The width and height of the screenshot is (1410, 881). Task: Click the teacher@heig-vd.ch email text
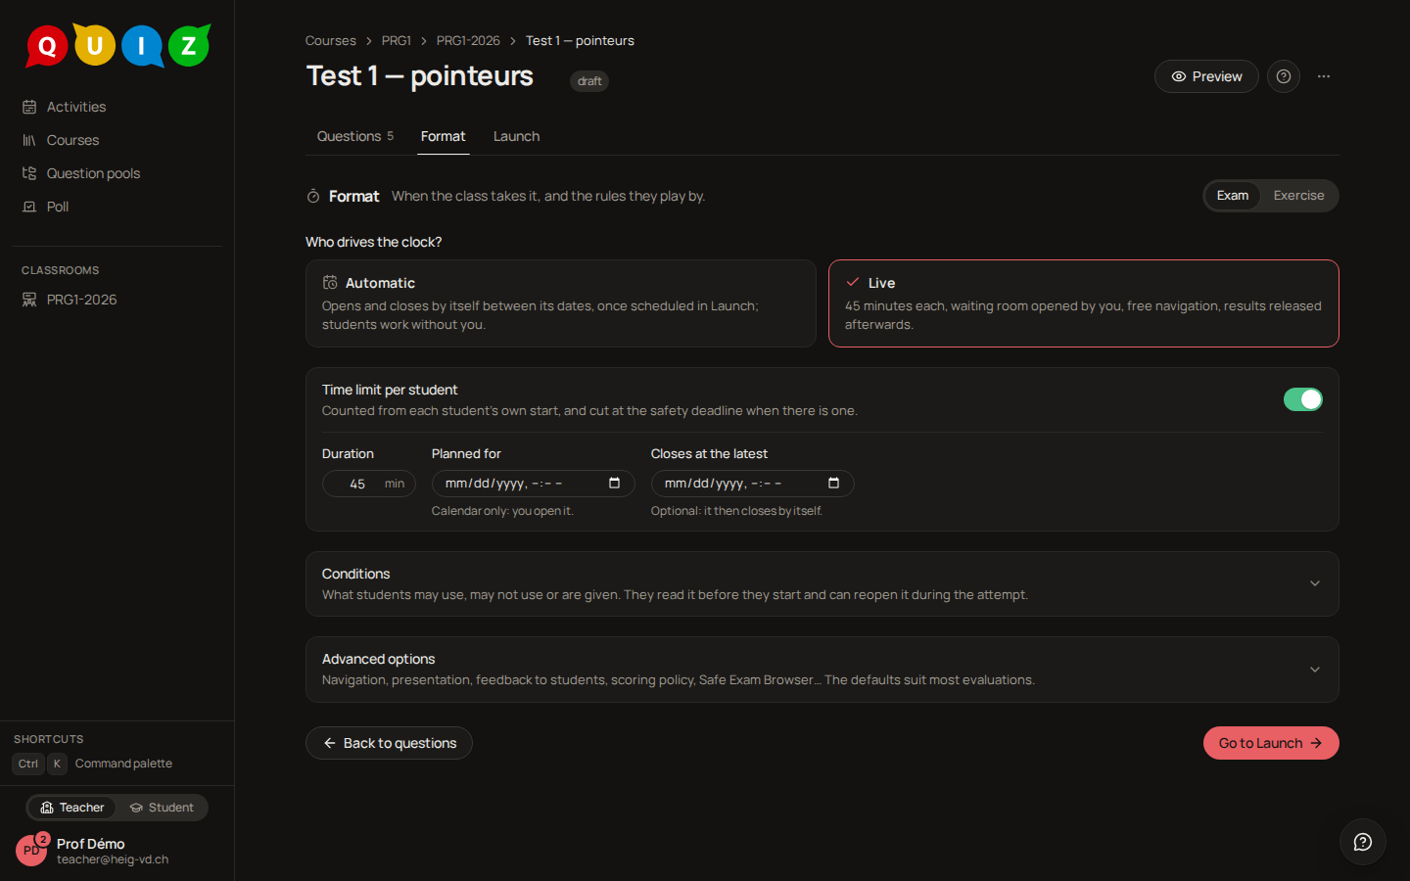tap(113, 859)
